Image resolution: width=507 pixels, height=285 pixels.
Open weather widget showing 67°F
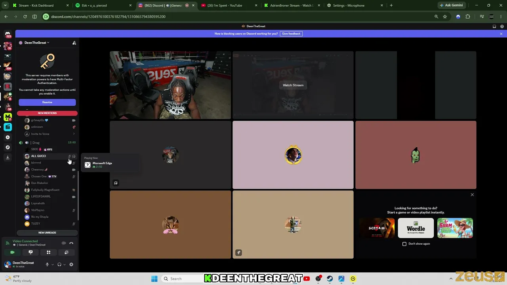click(18, 279)
